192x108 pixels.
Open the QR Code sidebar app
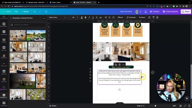pos(4,48)
